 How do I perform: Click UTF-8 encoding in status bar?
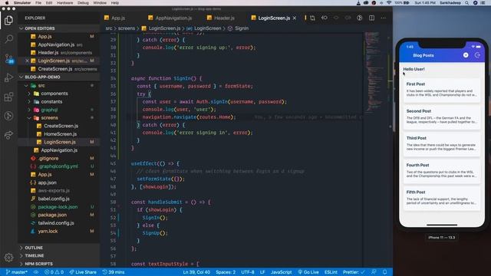click(248, 272)
